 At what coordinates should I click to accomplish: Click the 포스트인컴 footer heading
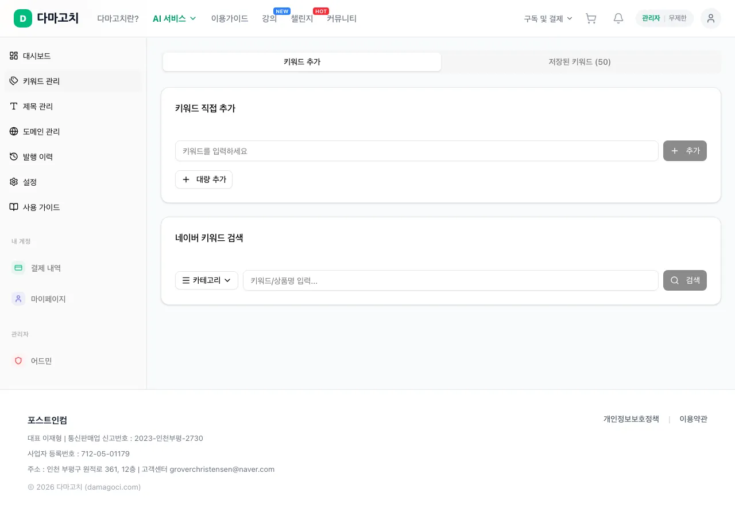point(47,420)
